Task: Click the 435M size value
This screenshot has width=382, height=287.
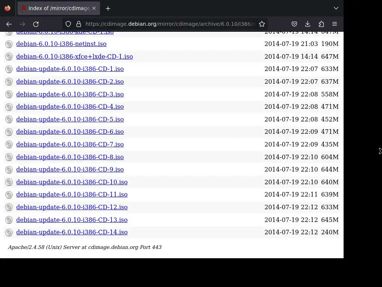Action: tap(330, 144)
